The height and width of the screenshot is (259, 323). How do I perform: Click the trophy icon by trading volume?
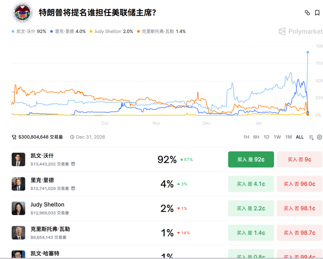14,137
